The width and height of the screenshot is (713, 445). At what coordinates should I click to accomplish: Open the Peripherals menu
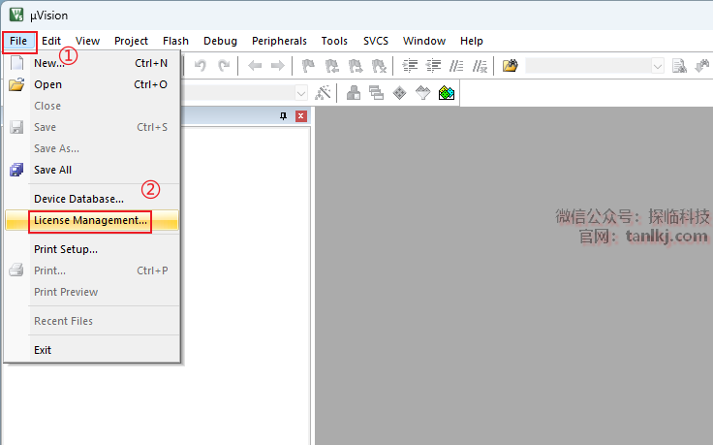pos(279,41)
